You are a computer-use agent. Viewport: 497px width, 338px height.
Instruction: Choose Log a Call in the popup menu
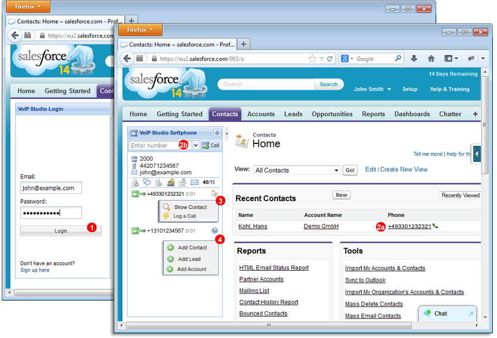[x=185, y=216]
